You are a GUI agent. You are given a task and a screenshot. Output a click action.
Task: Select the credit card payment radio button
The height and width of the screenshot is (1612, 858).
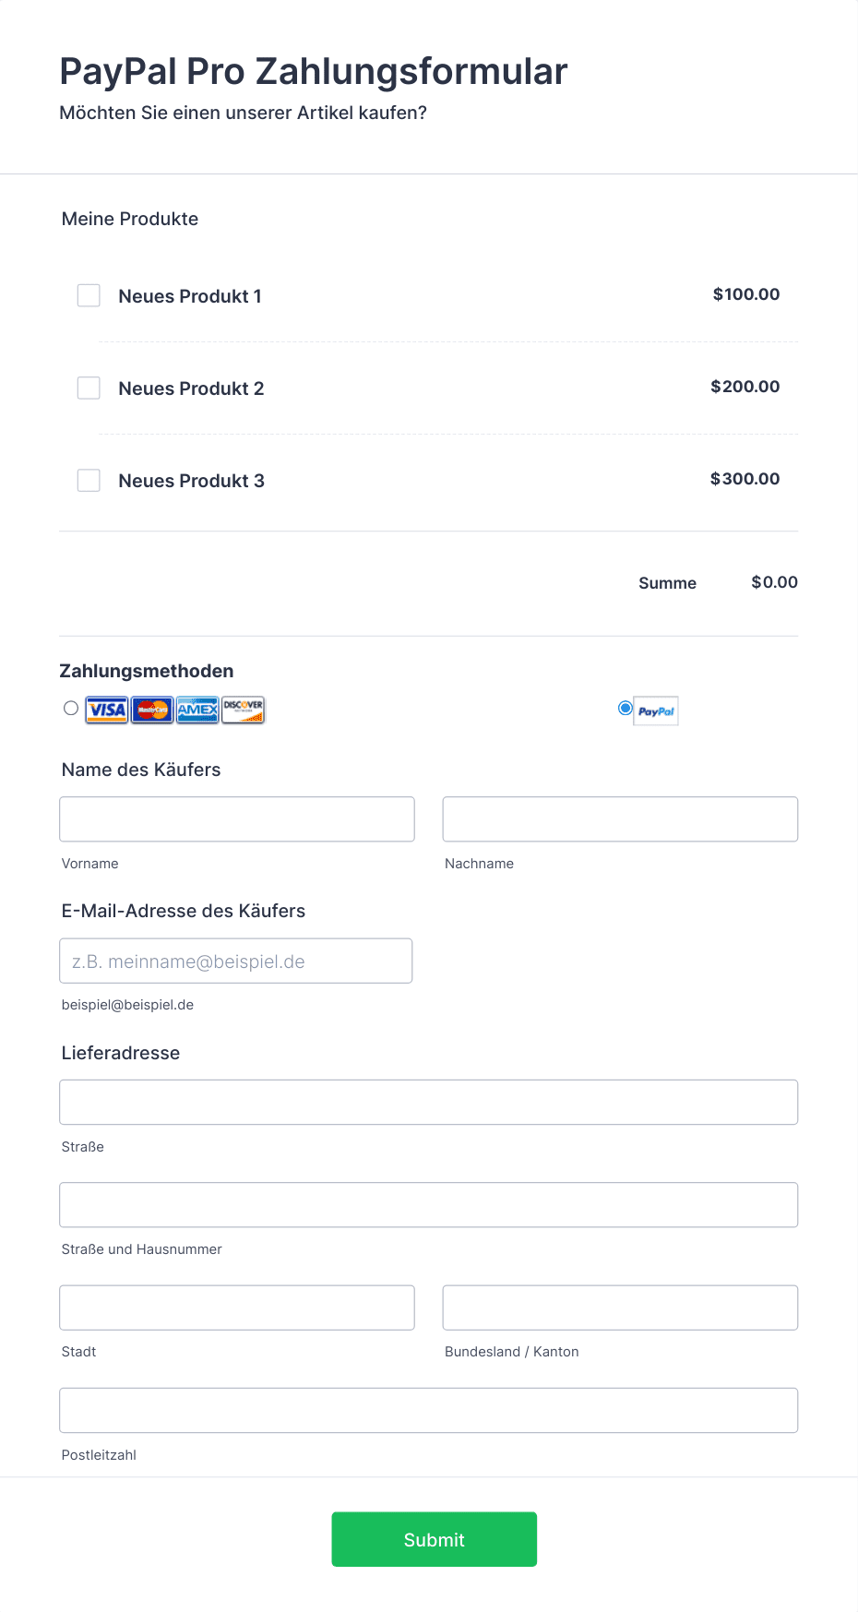click(71, 708)
